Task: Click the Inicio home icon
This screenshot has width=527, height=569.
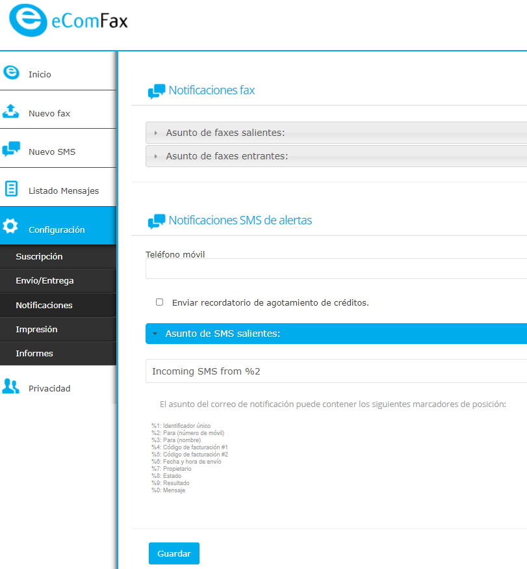Action: pyautogui.click(x=11, y=72)
